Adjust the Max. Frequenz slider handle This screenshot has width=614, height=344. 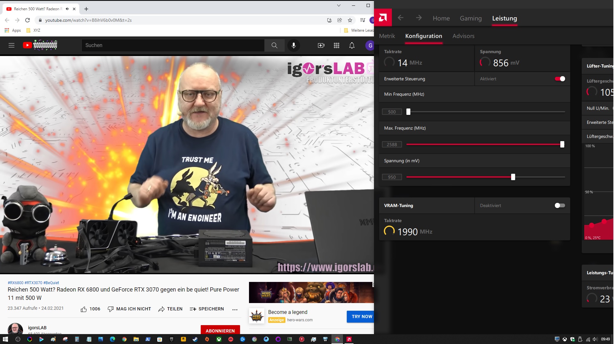coord(562,144)
